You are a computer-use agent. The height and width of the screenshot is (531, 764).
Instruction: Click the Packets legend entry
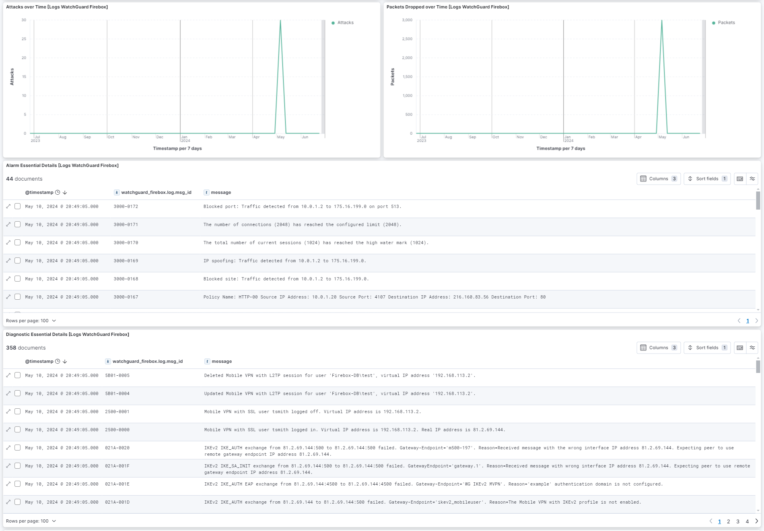[x=726, y=23]
